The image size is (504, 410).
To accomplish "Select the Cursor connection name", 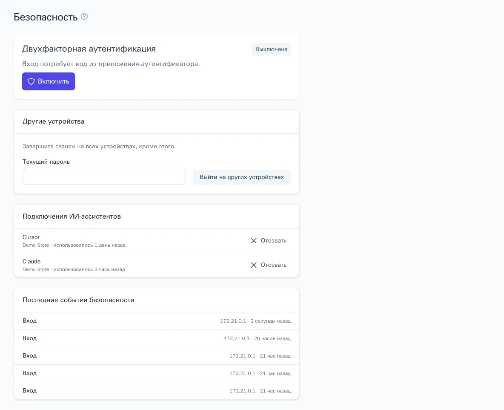I will (x=31, y=237).
